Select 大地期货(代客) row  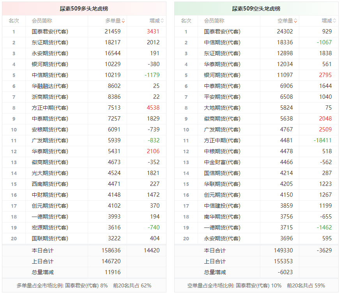coord(256,108)
